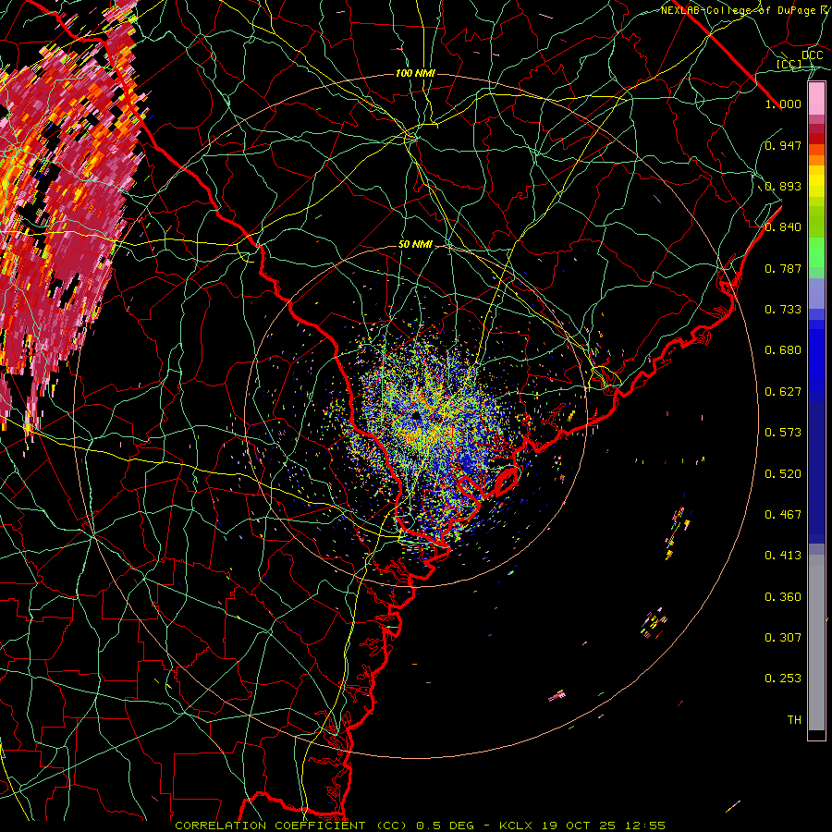This screenshot has height=832, width=832.
Task: Pick the light pink color bar segment
Action: [816, 99]
